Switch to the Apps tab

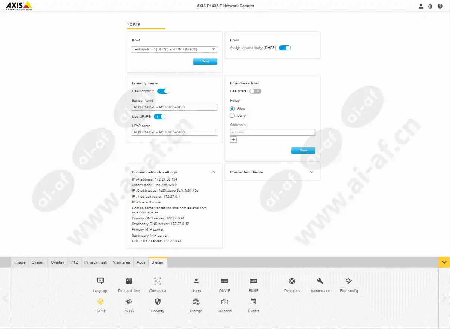pyautogui.click(x=141, y=262)
